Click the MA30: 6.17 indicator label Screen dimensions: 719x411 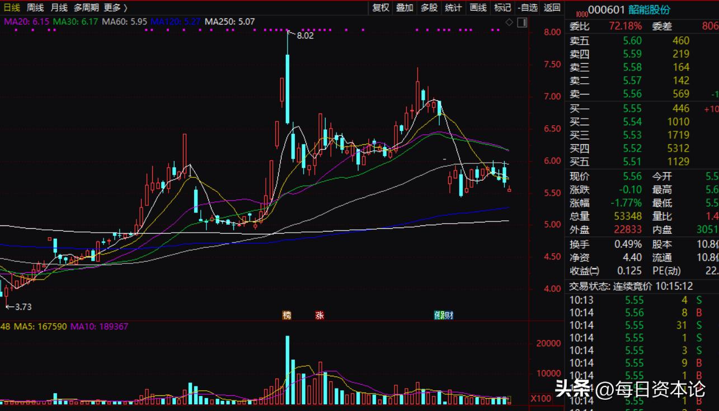(76, 22)
